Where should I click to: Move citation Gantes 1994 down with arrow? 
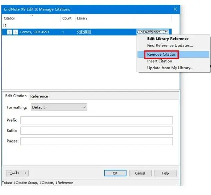pos(16,32)
